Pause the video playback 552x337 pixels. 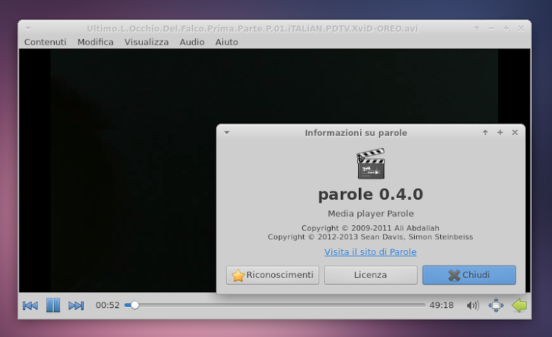coord(53,305)
